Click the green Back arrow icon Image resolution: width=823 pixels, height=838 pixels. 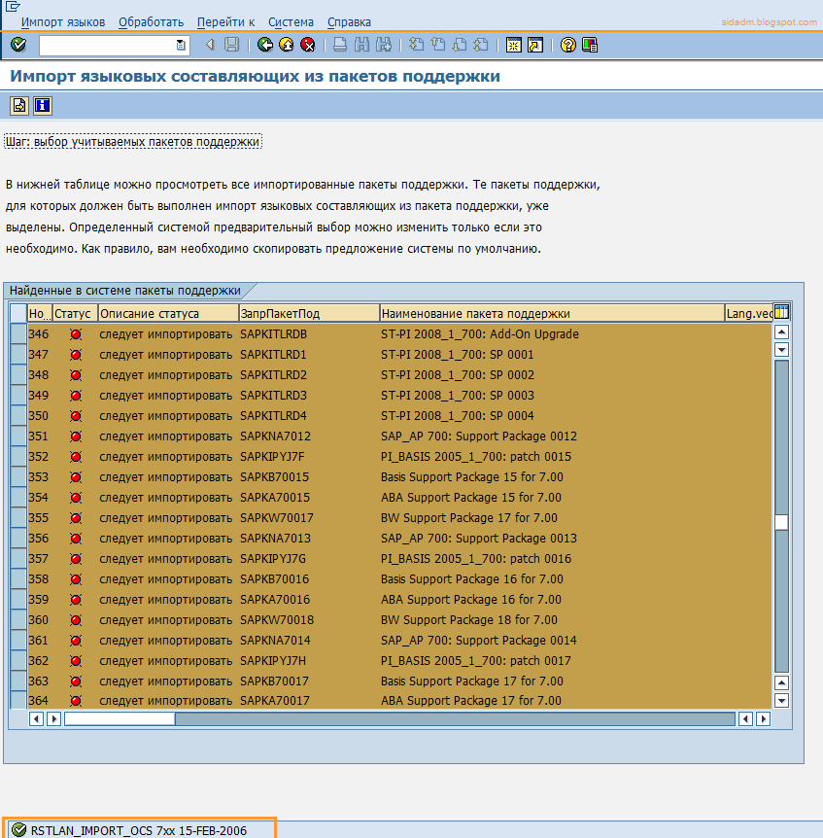tap(265, 45)
